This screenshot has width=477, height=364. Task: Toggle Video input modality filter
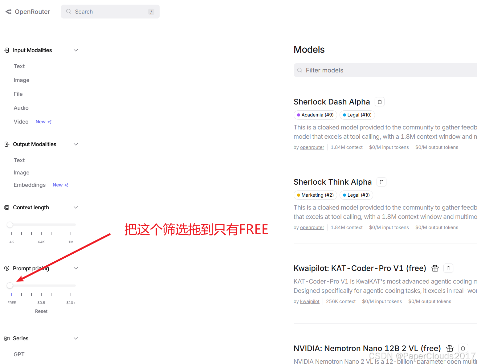(x=21, y=122)
